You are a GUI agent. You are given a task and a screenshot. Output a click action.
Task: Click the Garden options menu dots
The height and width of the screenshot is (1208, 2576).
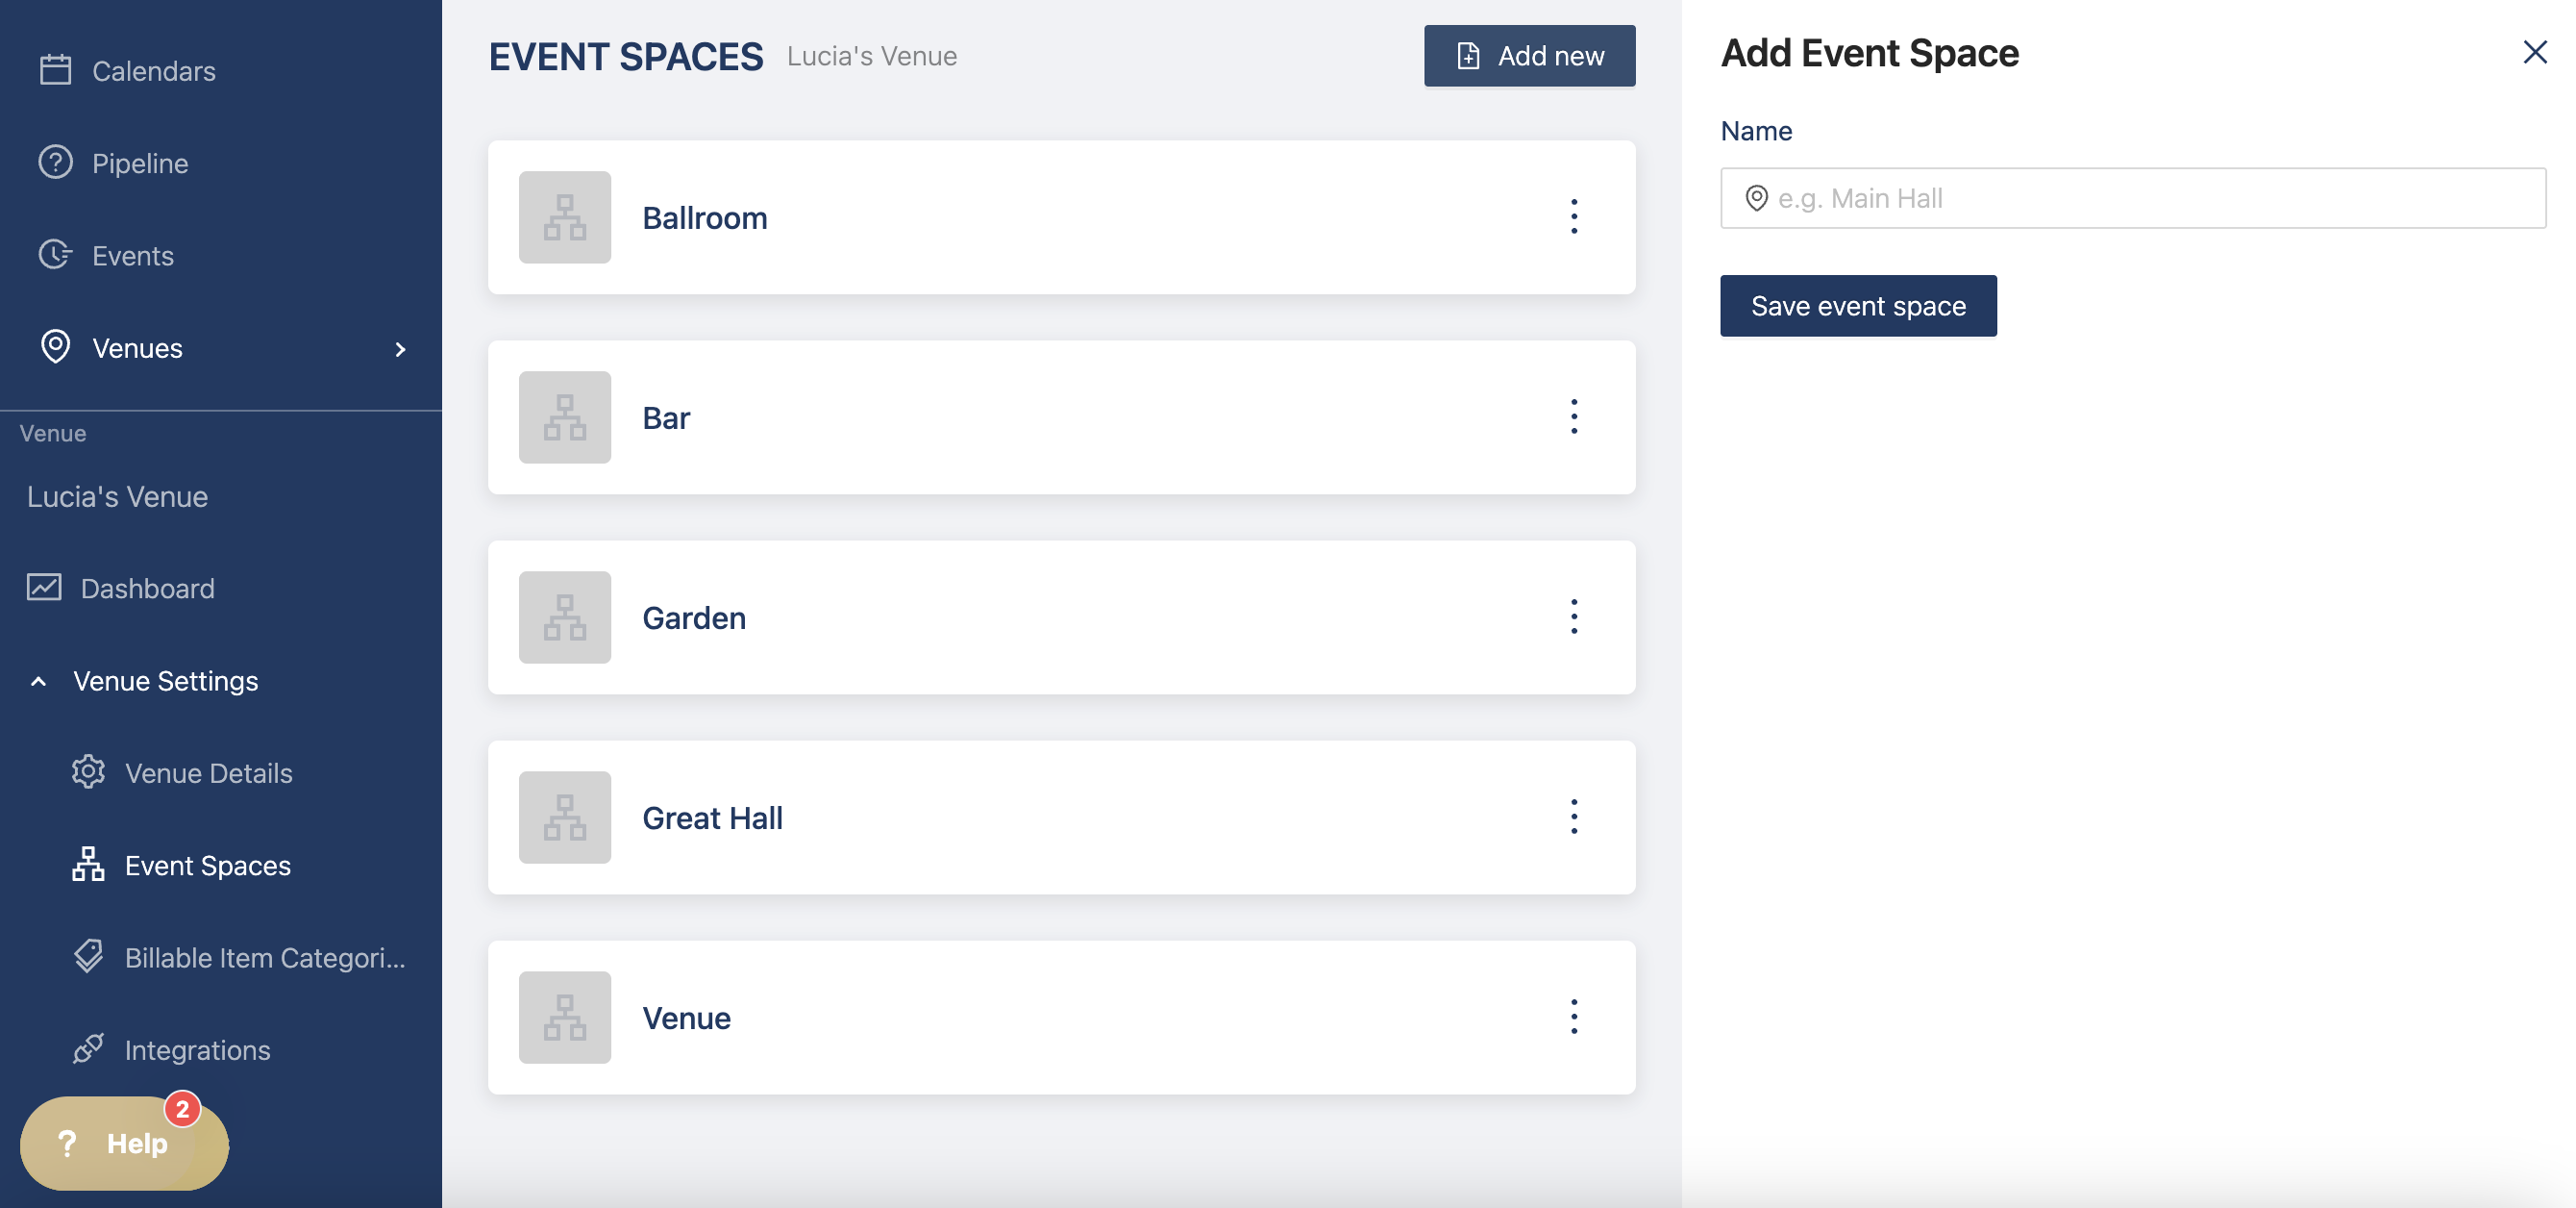pos(1573,617)
